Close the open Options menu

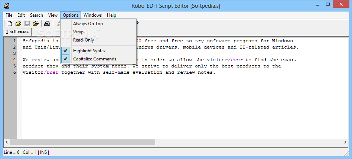coord(71,15)
